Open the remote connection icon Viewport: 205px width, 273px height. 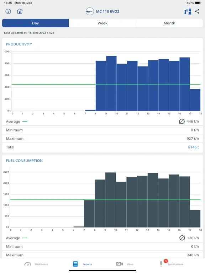(x=188, y=11)
